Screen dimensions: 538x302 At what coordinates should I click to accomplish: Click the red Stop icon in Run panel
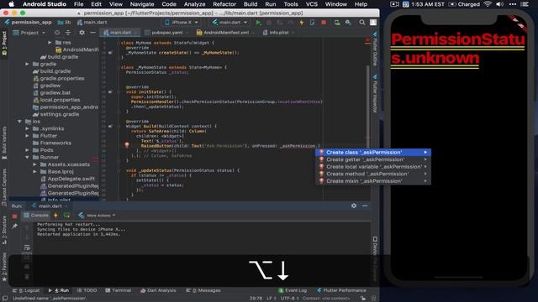(x=14, y=216)
